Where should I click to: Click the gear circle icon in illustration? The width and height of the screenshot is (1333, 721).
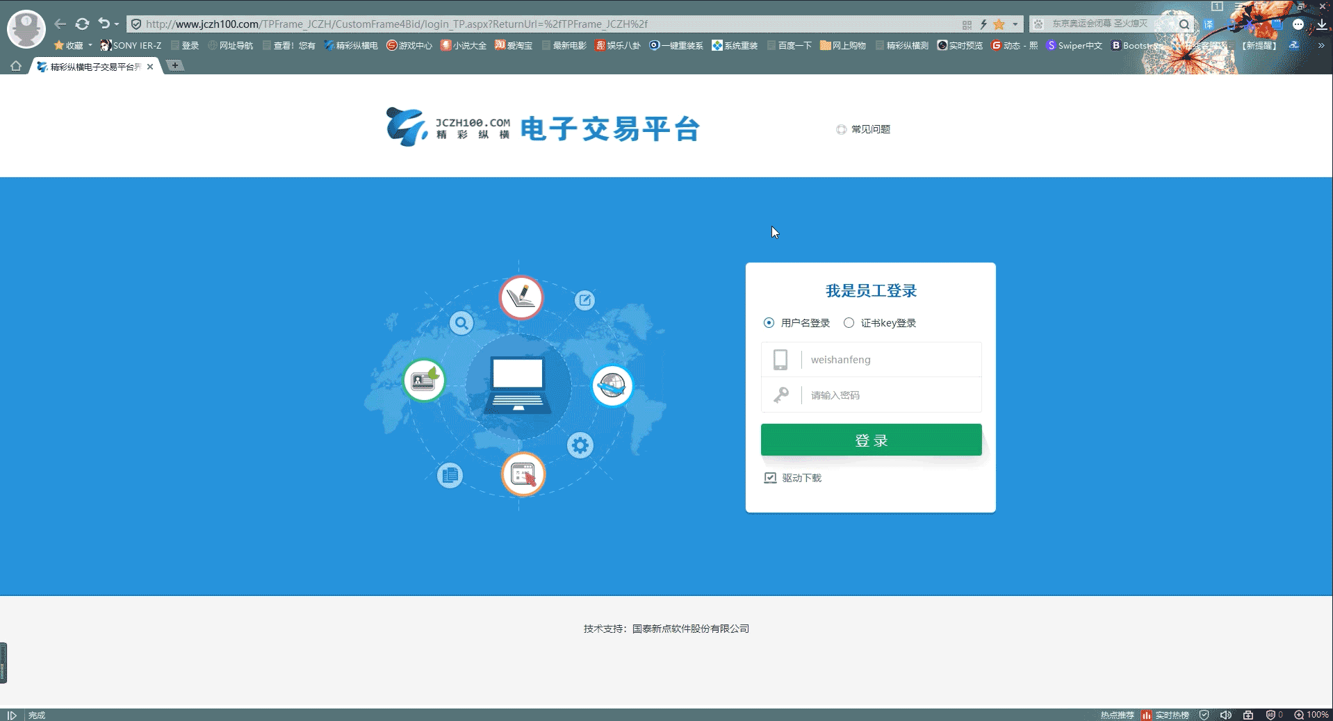click(x=580, y=445)
